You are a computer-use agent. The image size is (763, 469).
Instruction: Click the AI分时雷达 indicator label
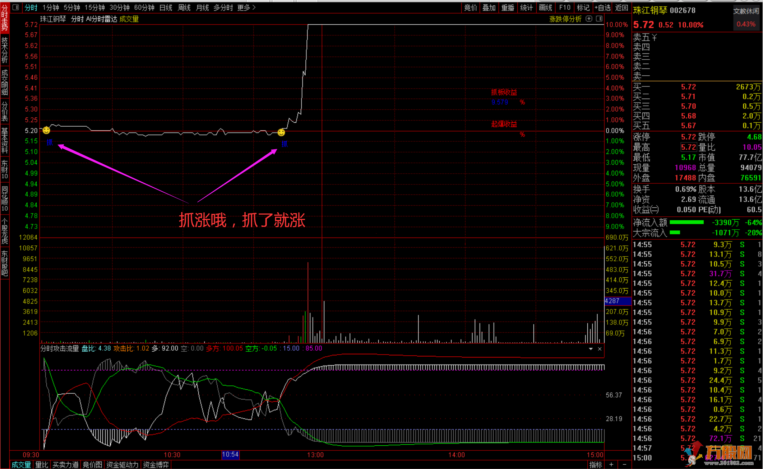coord(102,19)
